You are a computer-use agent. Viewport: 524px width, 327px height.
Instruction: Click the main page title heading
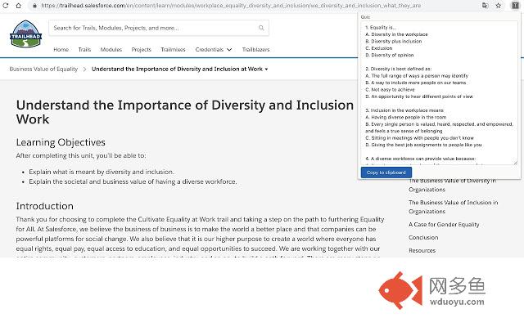pos(185,112)
